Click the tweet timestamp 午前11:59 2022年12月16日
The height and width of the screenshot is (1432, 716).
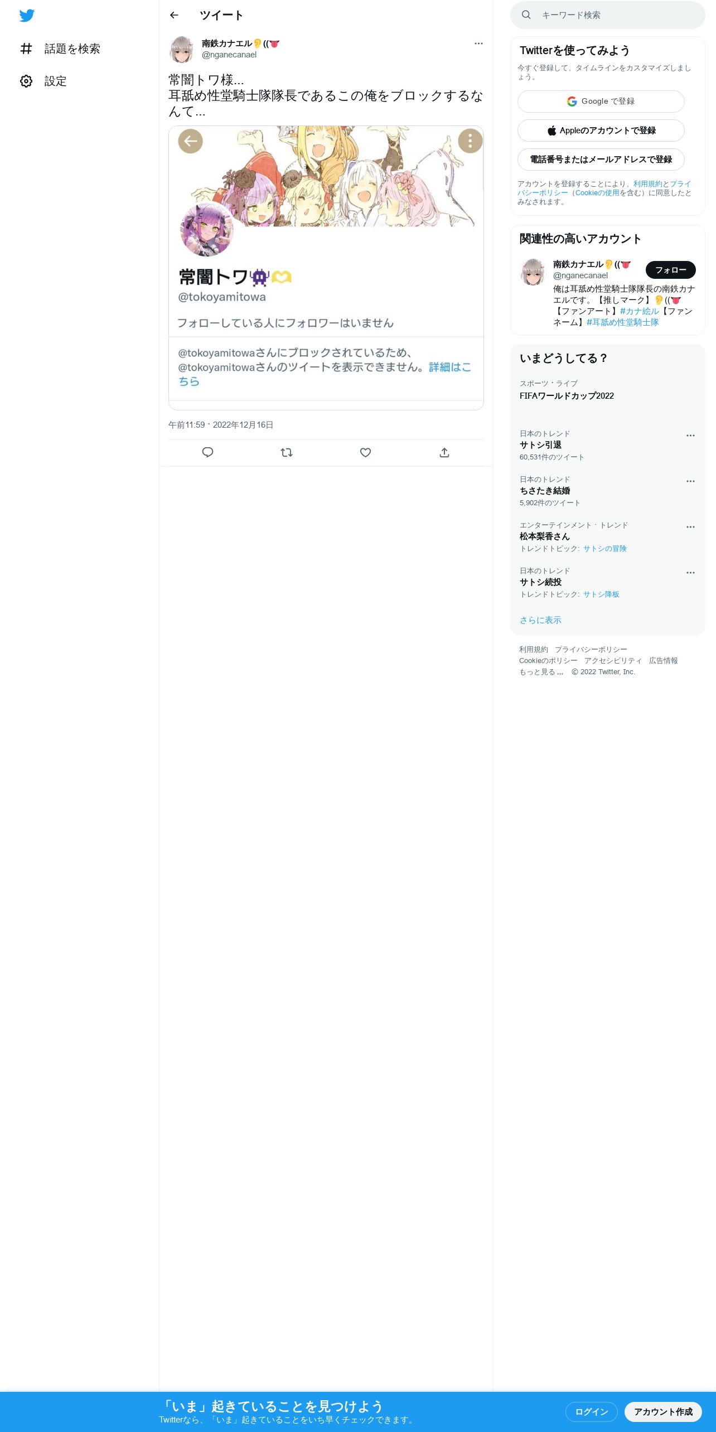click(221, 425)
